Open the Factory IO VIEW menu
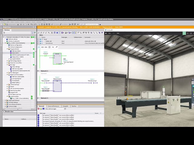194x145 pixels. tap(118, 33)
